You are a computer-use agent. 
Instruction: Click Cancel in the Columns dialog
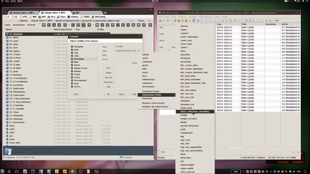click(121, 95)
